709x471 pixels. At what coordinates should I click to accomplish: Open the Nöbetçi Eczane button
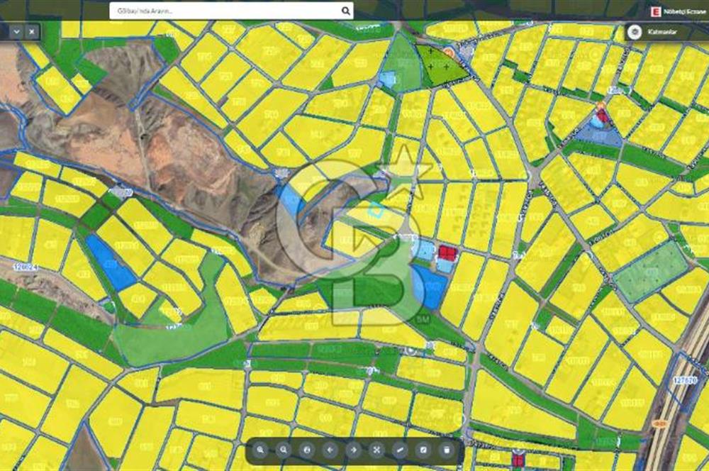tap(679, 12)
